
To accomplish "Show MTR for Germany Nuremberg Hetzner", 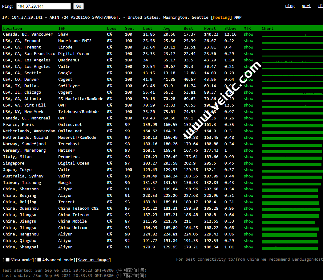I will (248, 150).
